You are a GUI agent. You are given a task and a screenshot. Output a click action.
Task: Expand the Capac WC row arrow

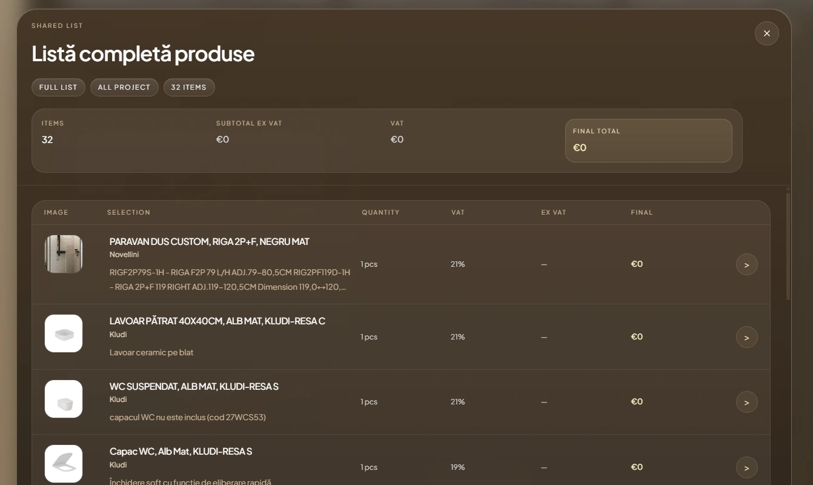tap(746, 467)
